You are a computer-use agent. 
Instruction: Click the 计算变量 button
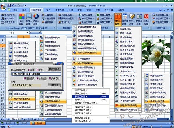54,85
